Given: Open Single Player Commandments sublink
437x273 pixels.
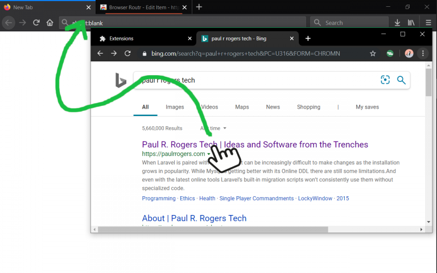Looking at the screenshot, I should [x=257, y=198].
